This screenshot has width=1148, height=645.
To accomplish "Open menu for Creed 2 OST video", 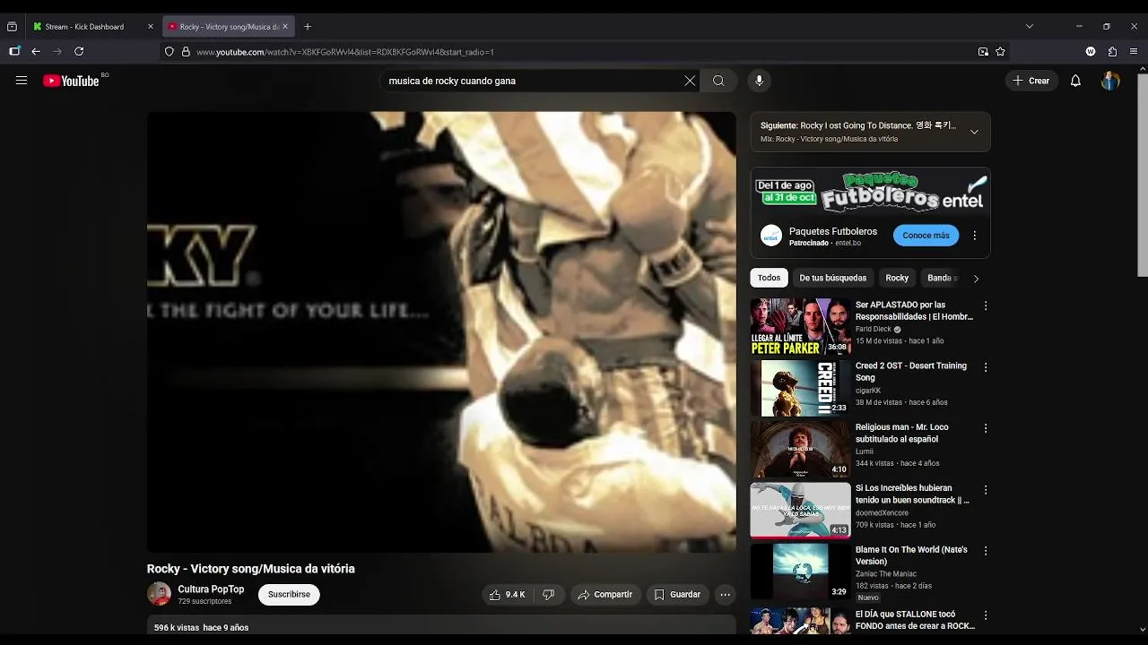I will coord(985,367).
